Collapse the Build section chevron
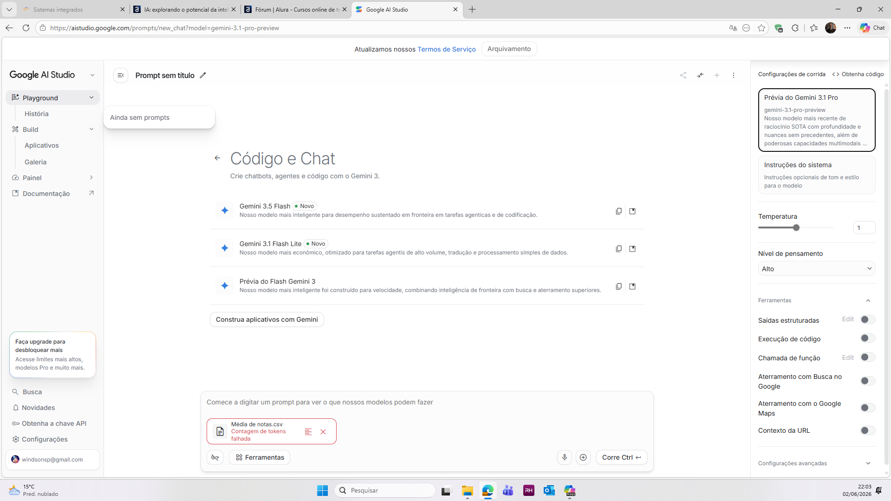Screen dimensions: 891x501 pos(91,129)
